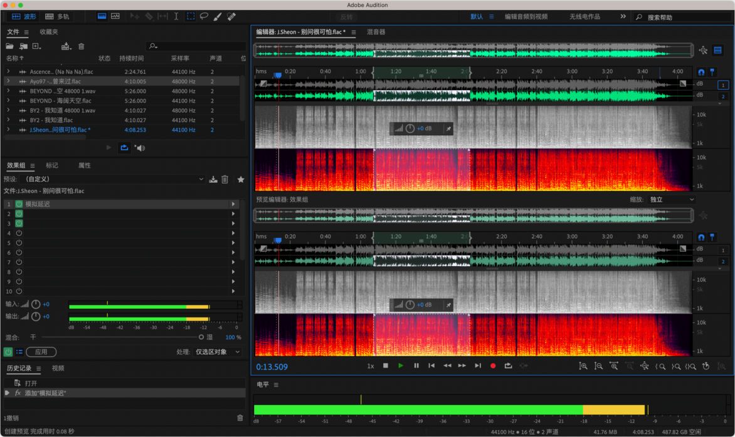Switch to the 收藏夹 tab
This screenshot has width=735, height=437.
pos(49,32)
